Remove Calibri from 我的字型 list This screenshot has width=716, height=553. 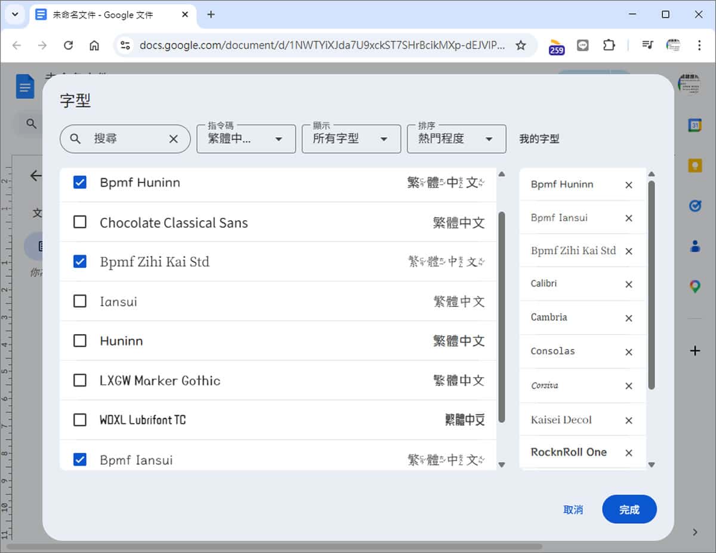coord(628,284)
